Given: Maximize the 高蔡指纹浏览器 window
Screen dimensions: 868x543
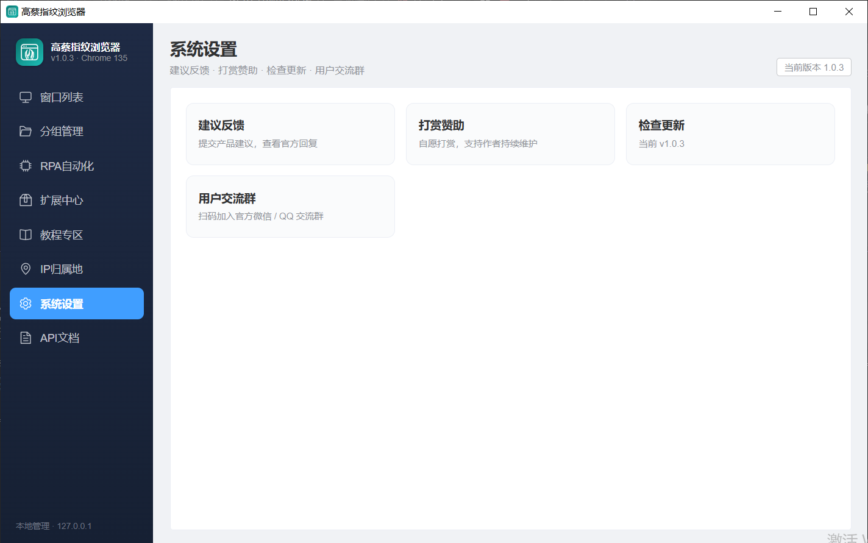Looking at the screenshot, I should pos(813,12).
